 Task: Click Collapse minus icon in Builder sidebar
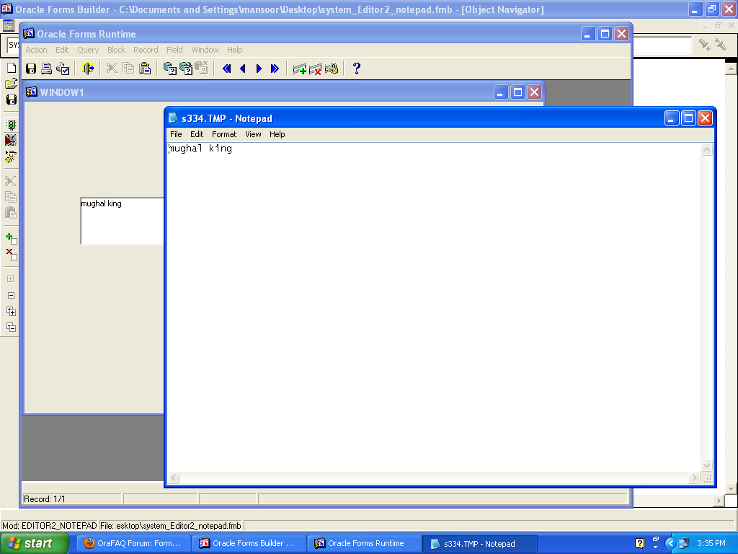pyautogui.click(x=11, y=295)
